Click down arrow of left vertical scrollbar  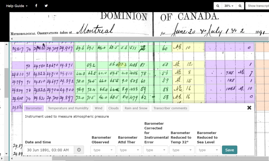[6, 154]
